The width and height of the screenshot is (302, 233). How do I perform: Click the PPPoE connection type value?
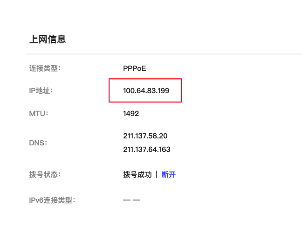(x=134, y=68)
